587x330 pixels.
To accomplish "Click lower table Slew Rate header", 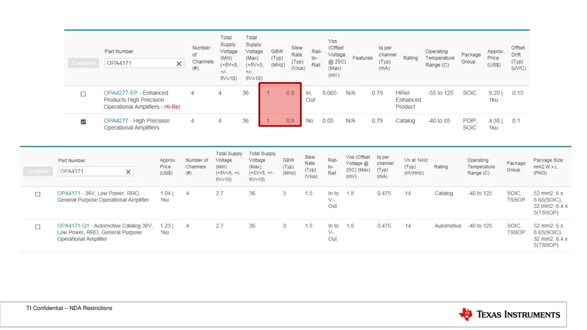I will (311, 167).
